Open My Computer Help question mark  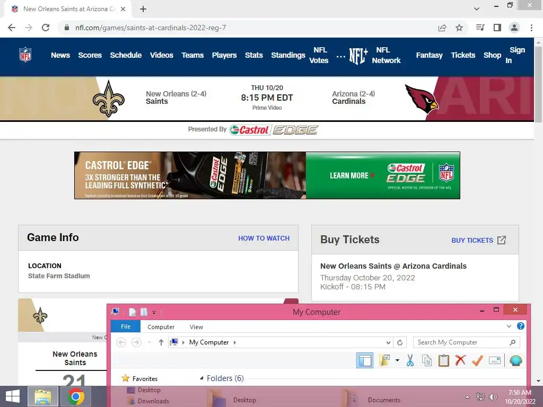521,326
